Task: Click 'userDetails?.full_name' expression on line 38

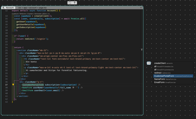Action: pos(58,88)
